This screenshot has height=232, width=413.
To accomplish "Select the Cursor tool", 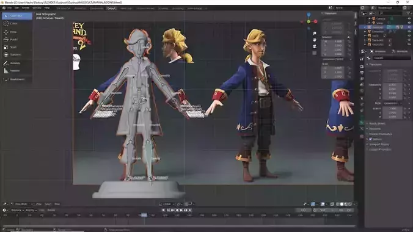I will [17, 24].
